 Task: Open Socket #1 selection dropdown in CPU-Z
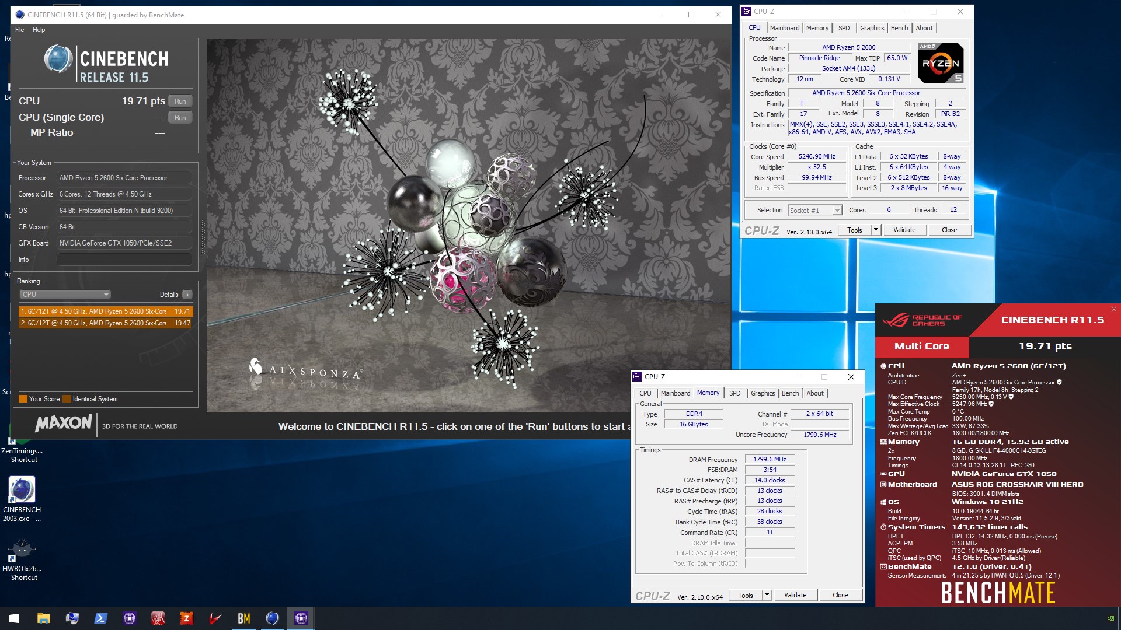pyautogui.click(x=815, y=211)
